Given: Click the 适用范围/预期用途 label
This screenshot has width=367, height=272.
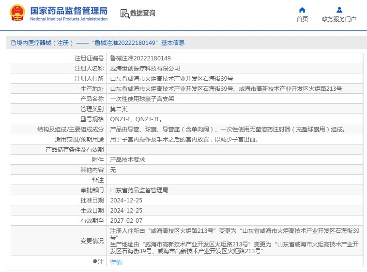Looking at the screenshot, I should tap(79, 140).
